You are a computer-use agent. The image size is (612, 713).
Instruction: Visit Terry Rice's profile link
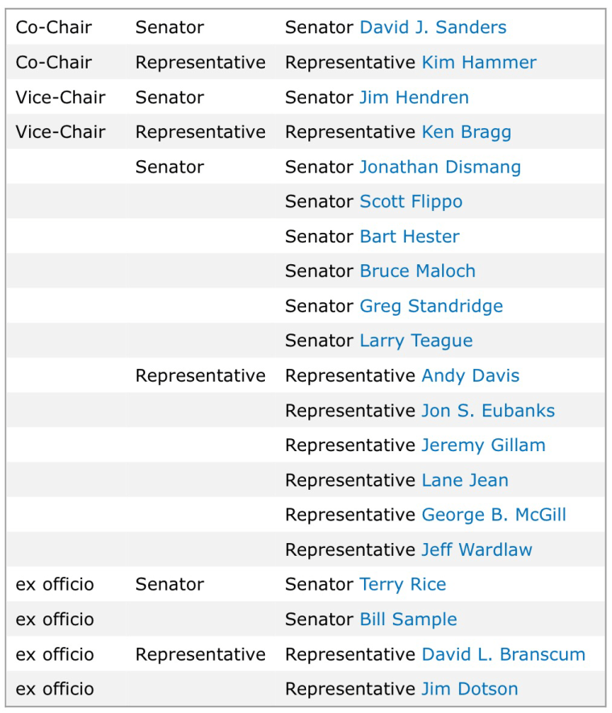403,584
